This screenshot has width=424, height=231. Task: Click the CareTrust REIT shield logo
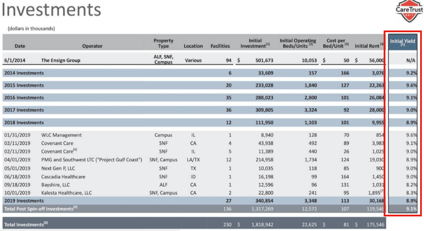[x=409, y=11]
